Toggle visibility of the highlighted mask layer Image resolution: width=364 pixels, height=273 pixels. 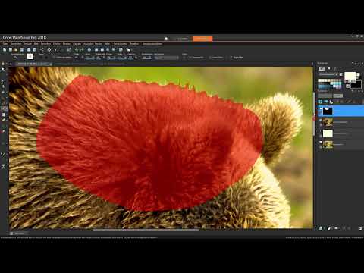[321, 109]
